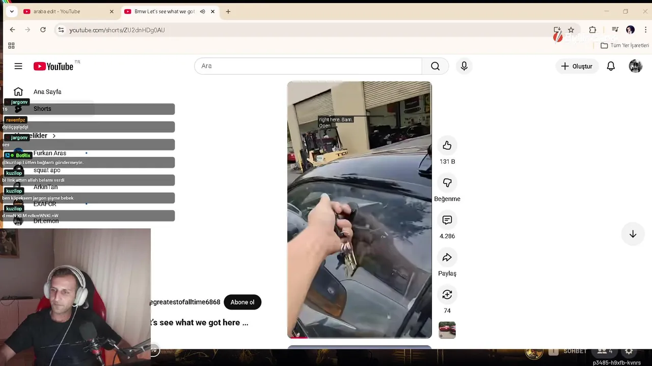
Task: Open DrLemon subscription channel
Action: (x=46, y=221)
